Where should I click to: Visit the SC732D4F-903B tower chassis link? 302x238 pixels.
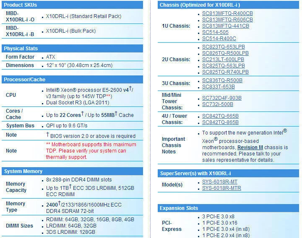tap(222, 98)
